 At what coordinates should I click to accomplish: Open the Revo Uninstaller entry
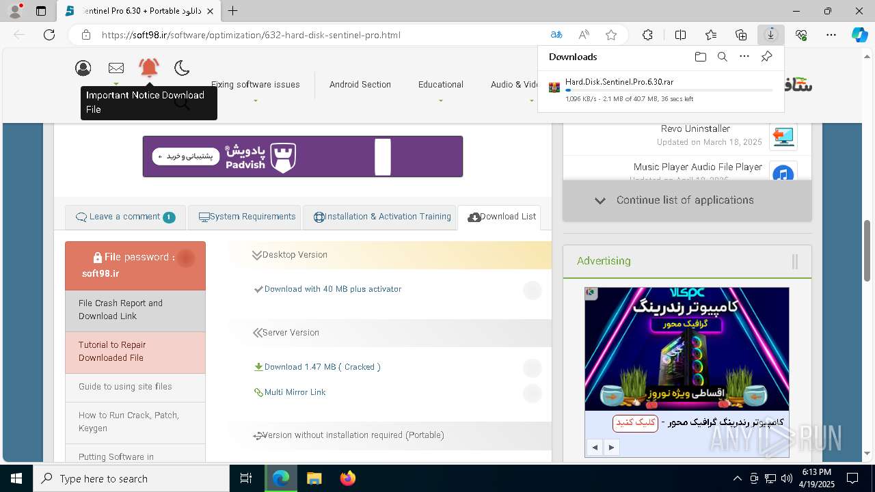pyautogui.click(x=695, y=128)
